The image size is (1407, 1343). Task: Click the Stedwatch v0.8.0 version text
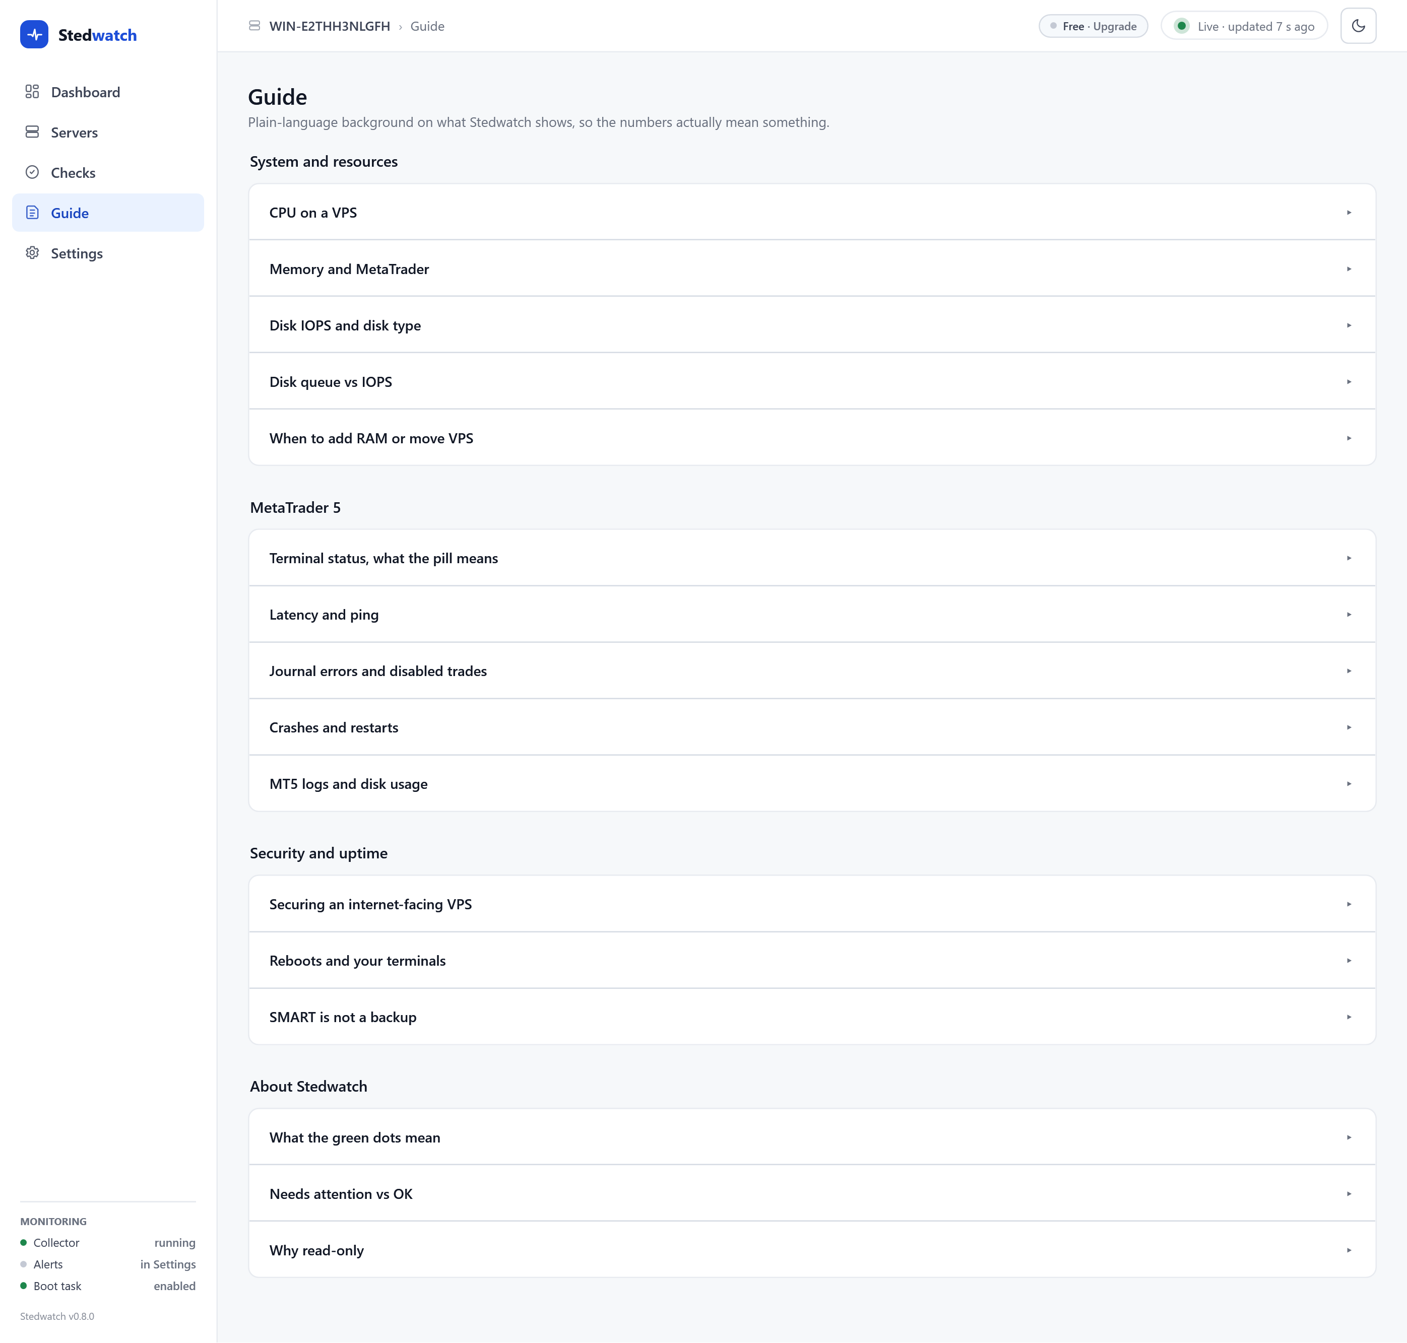(x=57, y=1316)
